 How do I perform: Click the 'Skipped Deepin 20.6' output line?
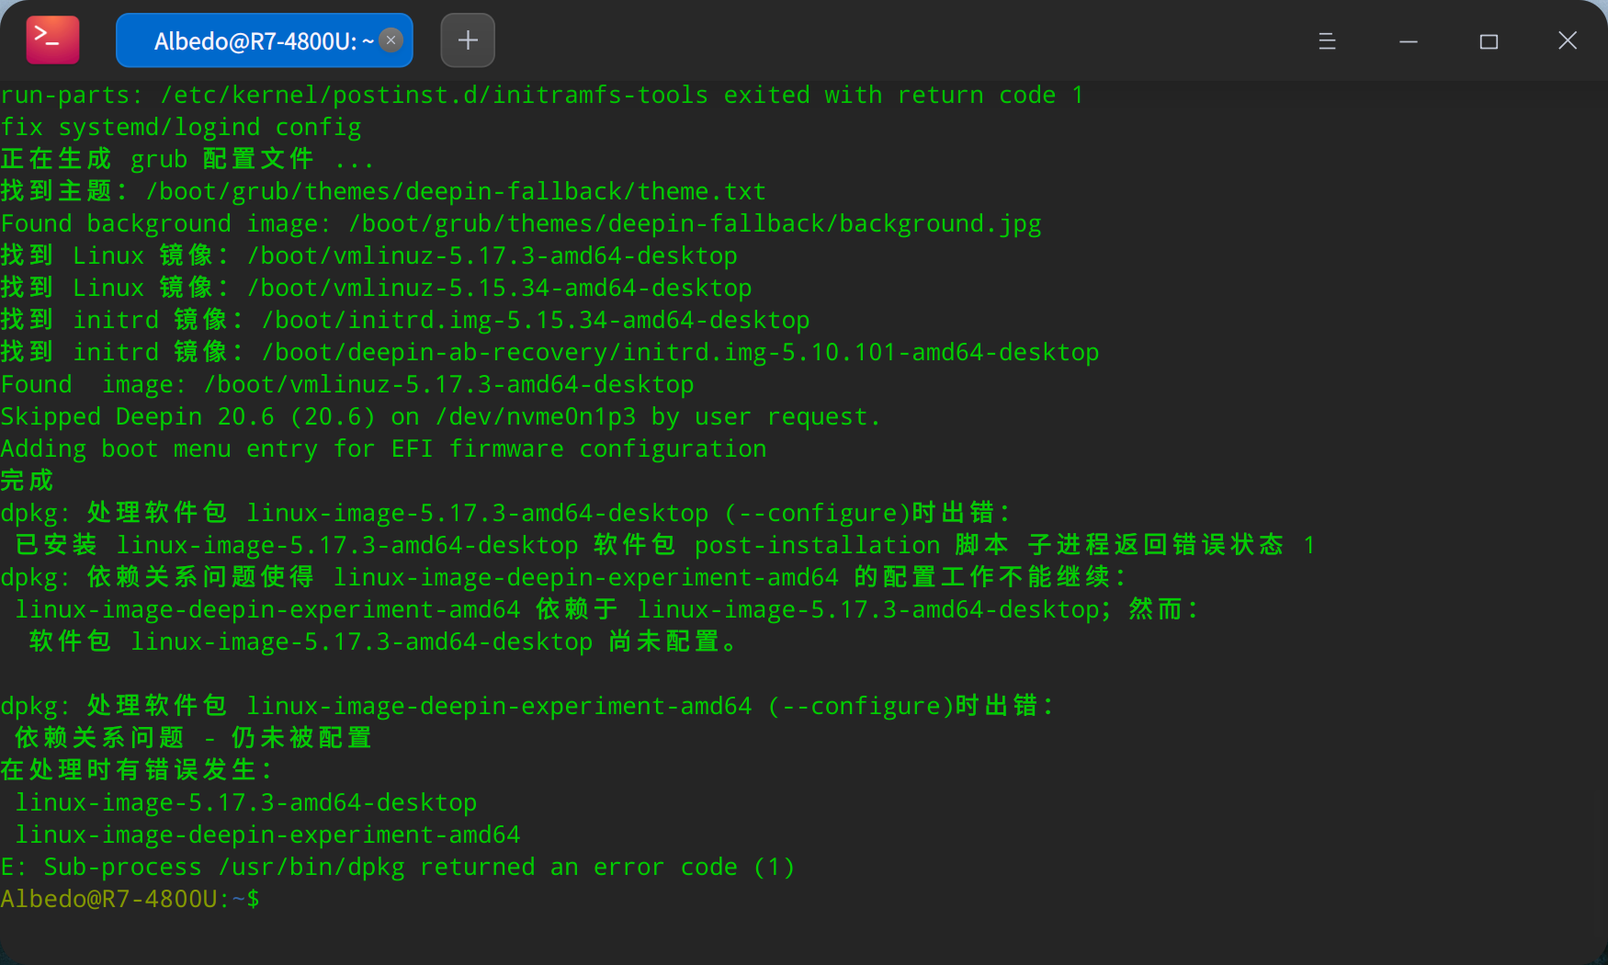(440, 416)
